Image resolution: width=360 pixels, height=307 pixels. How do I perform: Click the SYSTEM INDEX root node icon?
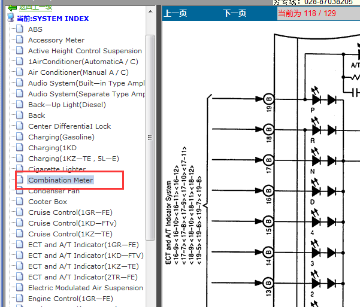10,19
